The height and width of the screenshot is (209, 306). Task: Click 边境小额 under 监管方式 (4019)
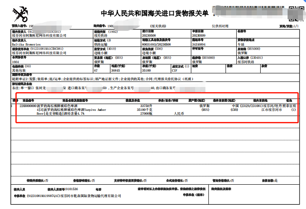pos(101,53)
